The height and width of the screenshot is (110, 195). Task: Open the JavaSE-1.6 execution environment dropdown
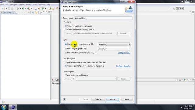click(x=114, y=44)
